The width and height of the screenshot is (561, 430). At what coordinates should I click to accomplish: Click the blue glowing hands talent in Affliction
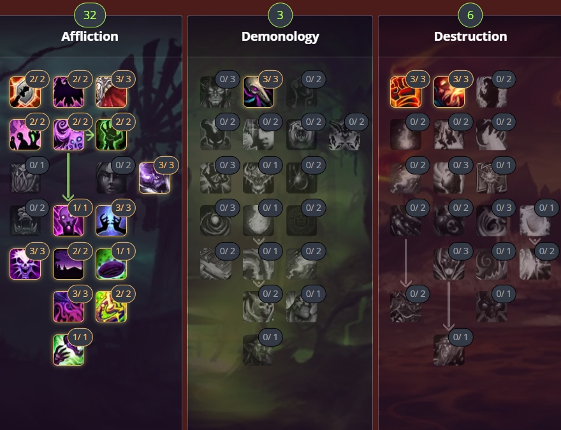coord(112,220)
